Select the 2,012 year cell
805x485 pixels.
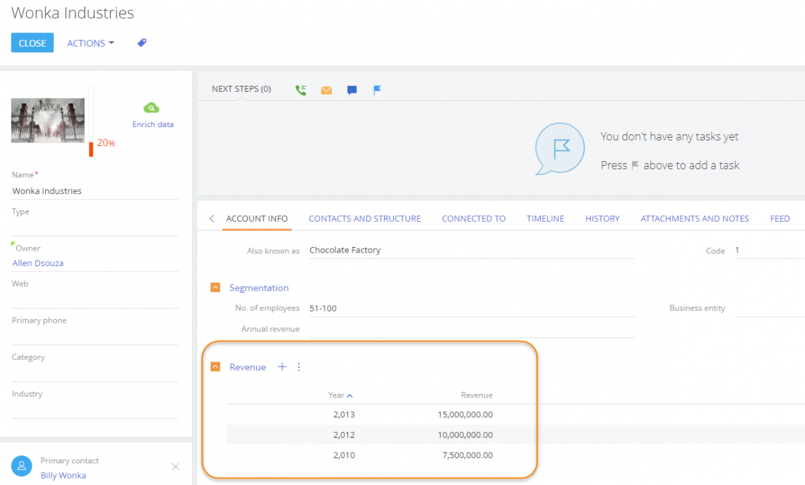click(344, 435)
